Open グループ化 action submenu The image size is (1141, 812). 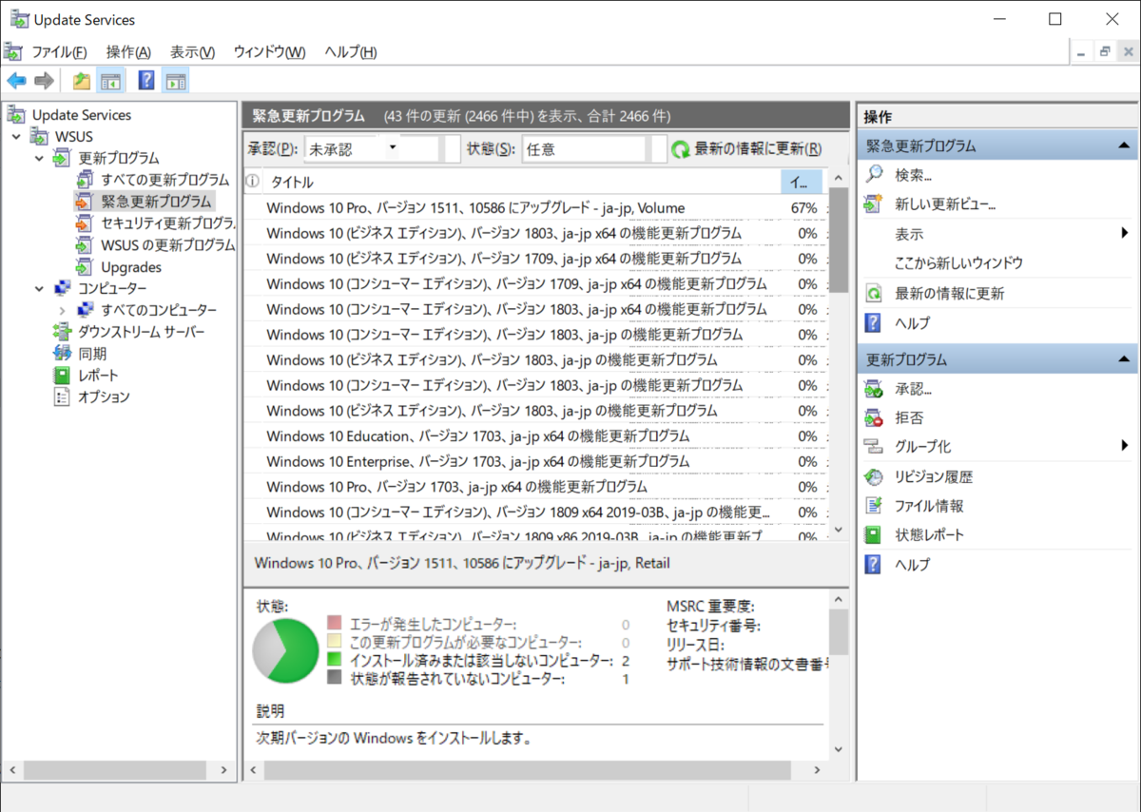coord(922,447)
